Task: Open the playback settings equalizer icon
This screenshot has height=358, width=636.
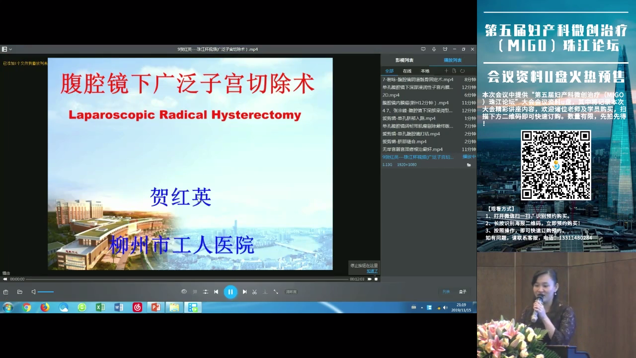Action: (x=205, y=292)
